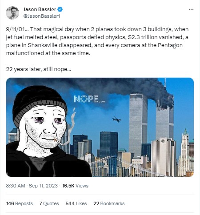Open Jason Bassler's profile avatar
200x215 pixels.
[12, 13]
